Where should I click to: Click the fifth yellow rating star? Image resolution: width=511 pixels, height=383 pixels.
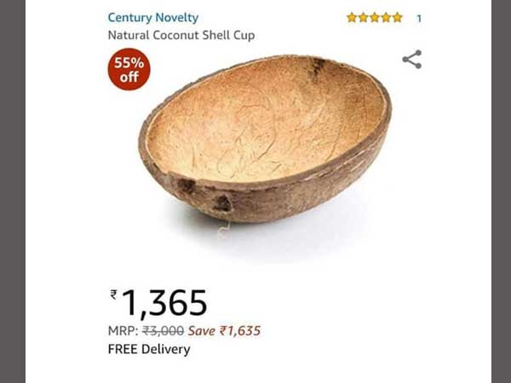(398, 18)
